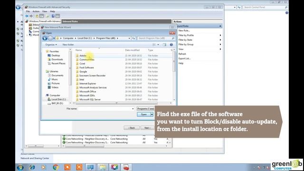Open the File menu in Firewall window
Viewport: 304px width, 171px height.
(x=28, y=11)
